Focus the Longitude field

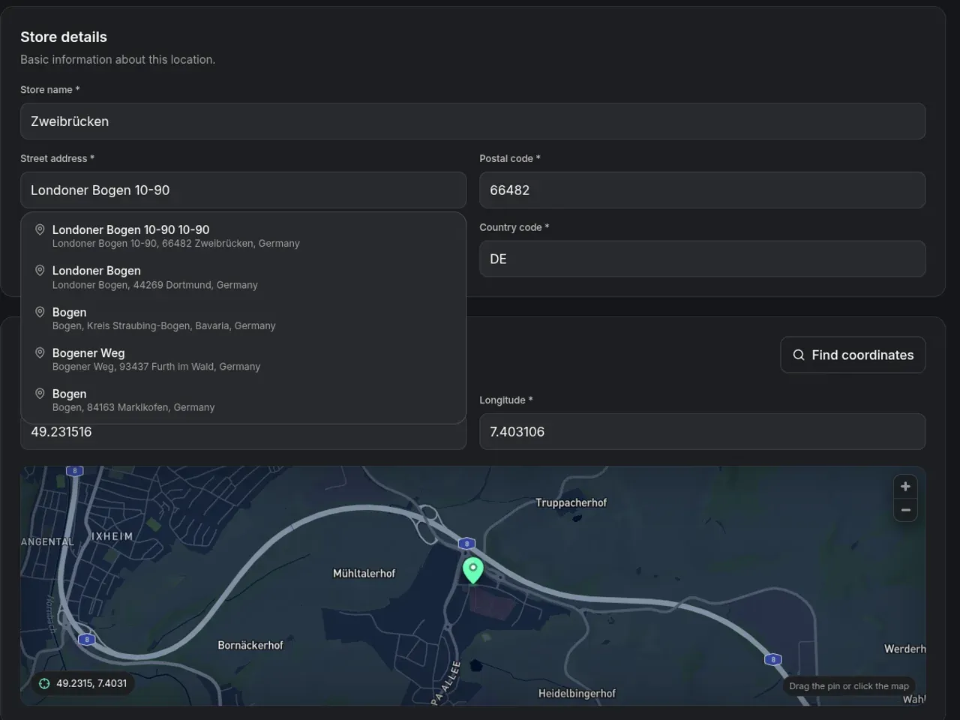[702, 432]
